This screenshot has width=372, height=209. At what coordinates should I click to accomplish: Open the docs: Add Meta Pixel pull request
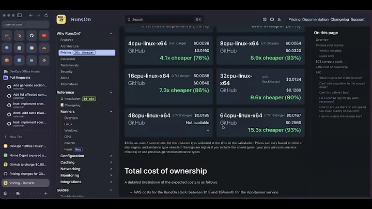coord(27,114)
